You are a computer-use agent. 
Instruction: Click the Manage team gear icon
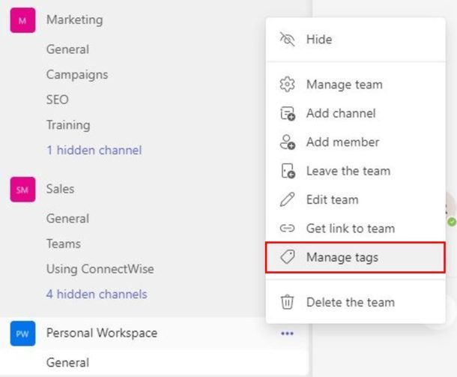click(x=288, y=85)
